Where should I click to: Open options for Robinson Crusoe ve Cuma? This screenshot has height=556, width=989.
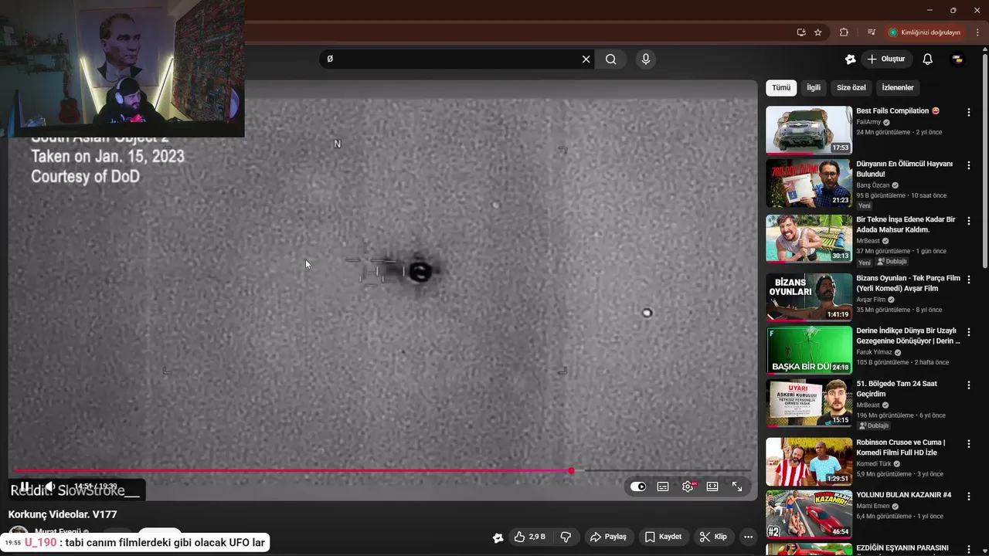(969, 445)
